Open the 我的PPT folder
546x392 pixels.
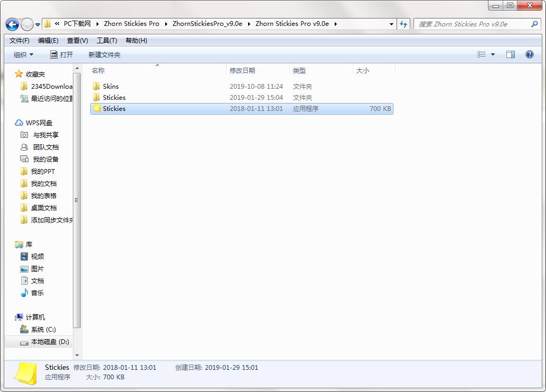point(43,172)
